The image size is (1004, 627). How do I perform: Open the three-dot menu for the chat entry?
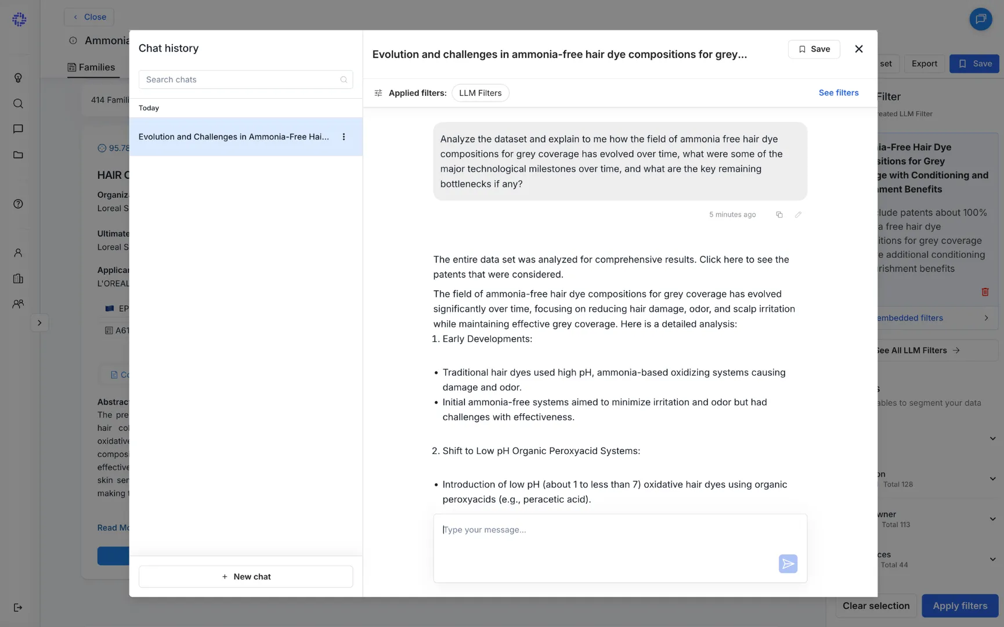(x=344, y=137)
